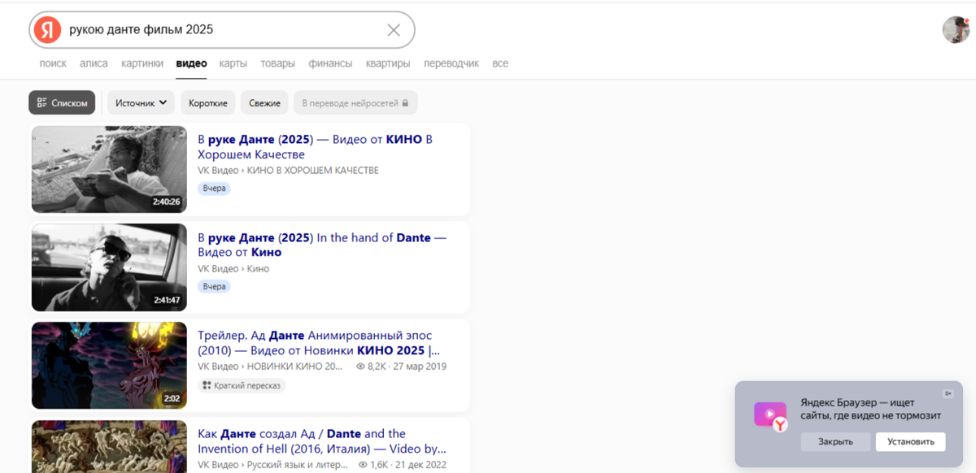Switch to the "товары" tab
This screenshot has width=976, height=473.
click(x=277, y=63)
